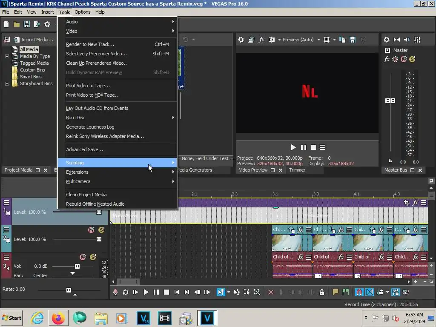Open Video Preview project settings gear

tap(241, 40)
